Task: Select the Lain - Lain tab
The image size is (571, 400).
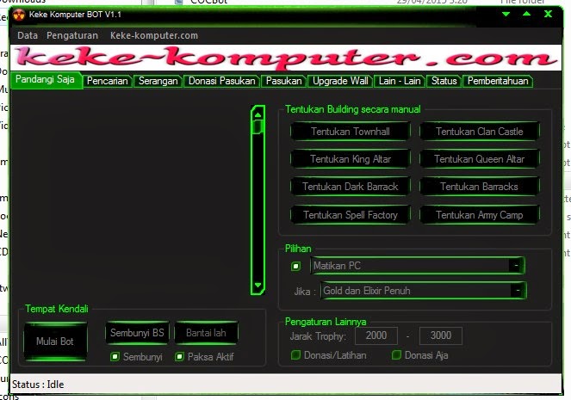Action: 400,81
